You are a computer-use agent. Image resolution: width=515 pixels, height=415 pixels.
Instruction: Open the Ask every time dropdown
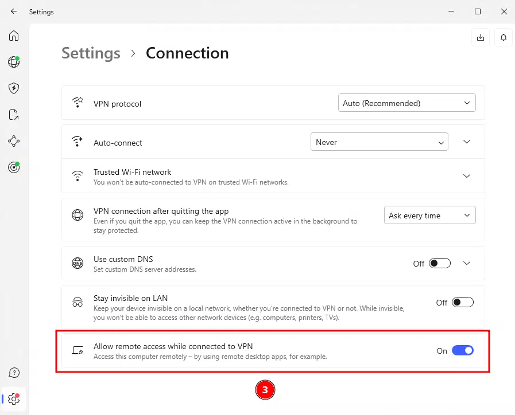click(x=429, y=216)
